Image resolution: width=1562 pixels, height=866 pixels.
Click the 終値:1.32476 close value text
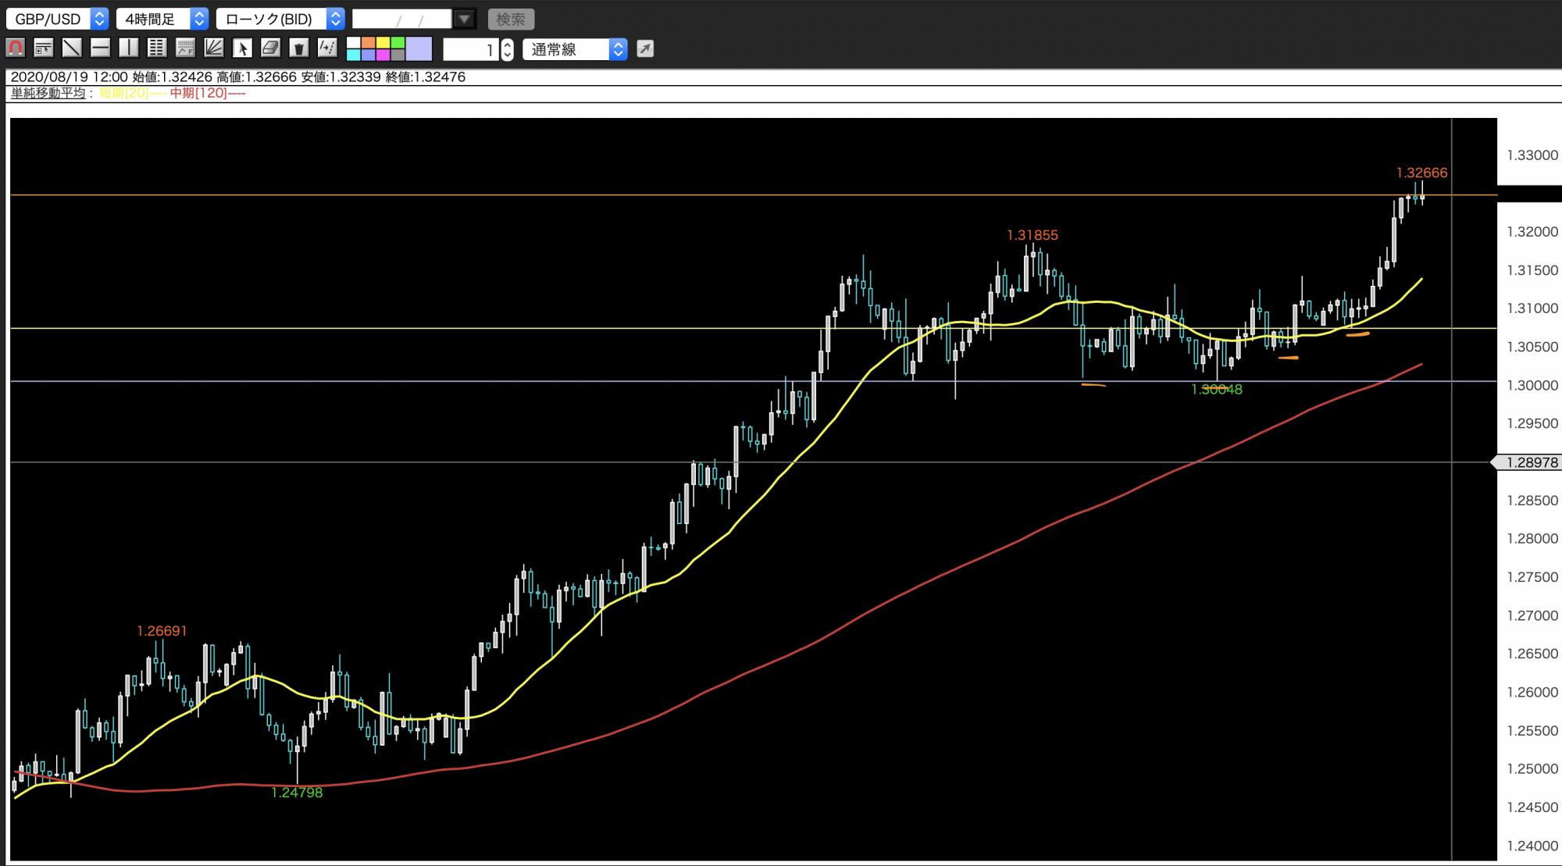point(426,77)
